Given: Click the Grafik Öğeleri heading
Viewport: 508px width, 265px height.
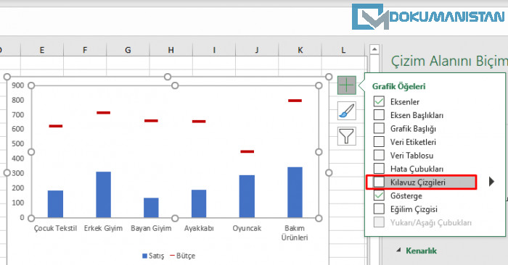Looking at the screenshot, I should (x=398, y=86).
